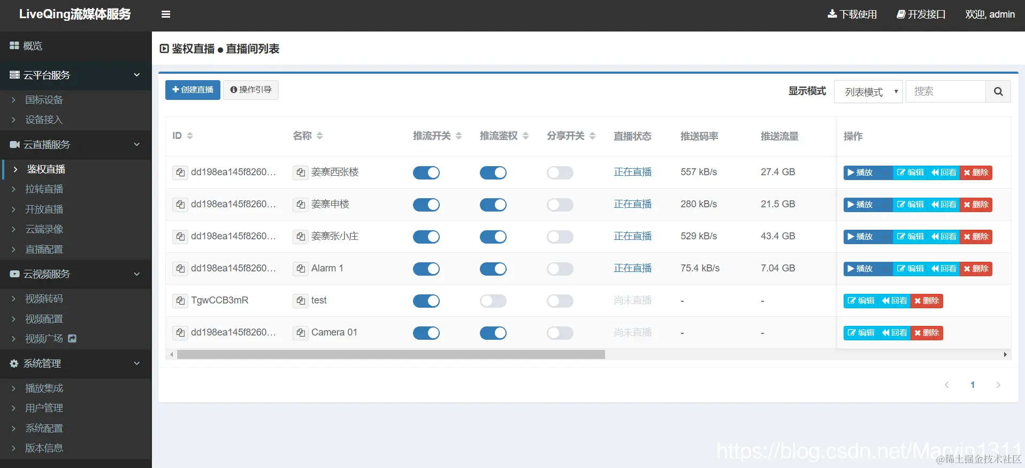
Task: Select page 1 in pagination
Action: pos(973,385)
